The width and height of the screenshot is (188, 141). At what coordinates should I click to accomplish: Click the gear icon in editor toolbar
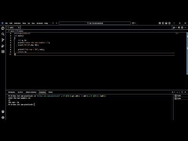[179, 27]
